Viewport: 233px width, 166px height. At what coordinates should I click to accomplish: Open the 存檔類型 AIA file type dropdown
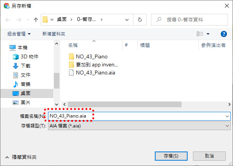tap(139, 126)
